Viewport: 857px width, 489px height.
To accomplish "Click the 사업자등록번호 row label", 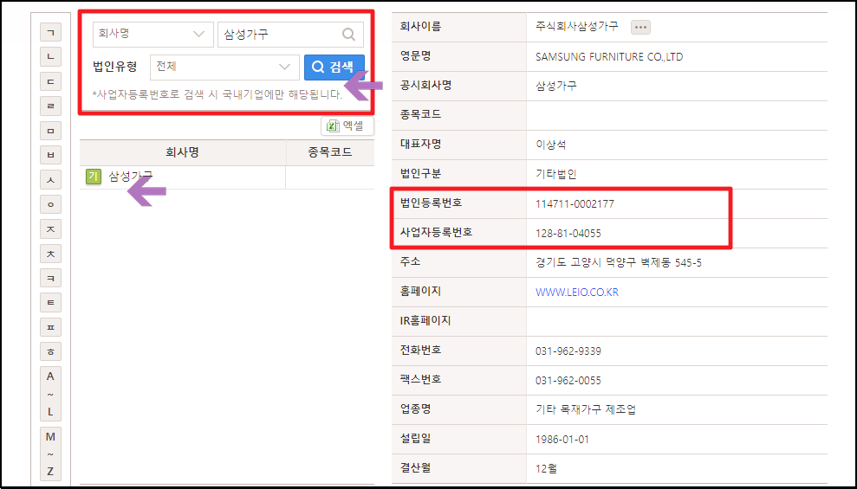I will click(x=436, y=233).
